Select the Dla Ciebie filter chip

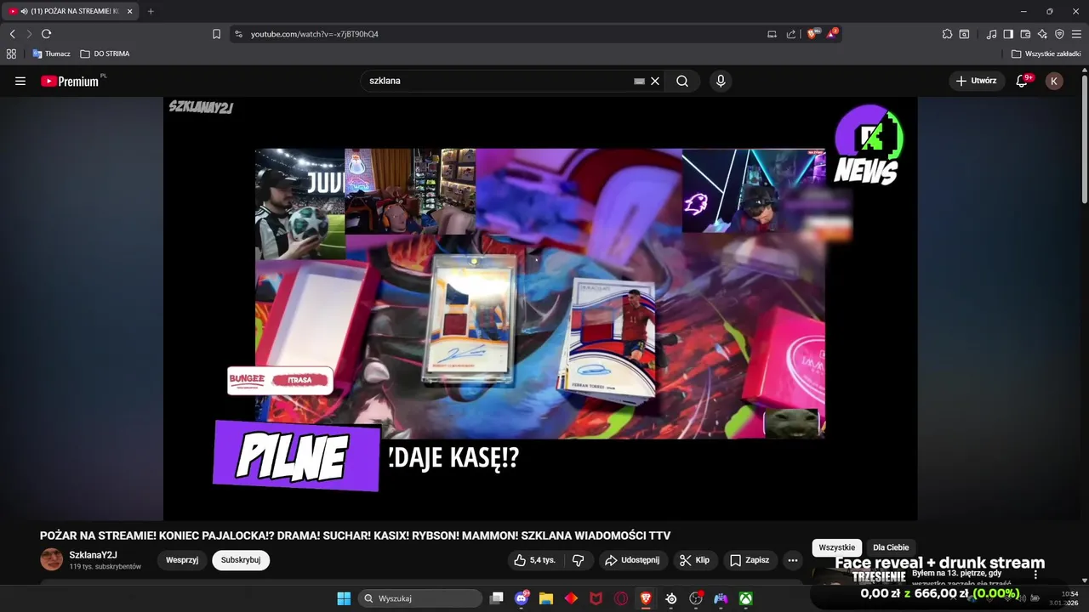891,547
